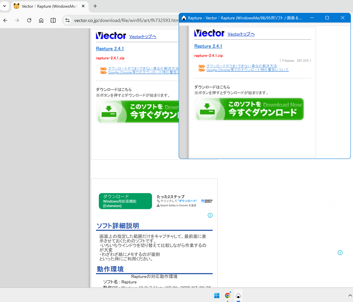
Task: View site information in the address bar
Action: pyautogui.click(x=68, y=20)
